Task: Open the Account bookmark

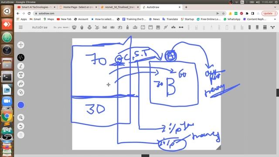Action: 81,19
